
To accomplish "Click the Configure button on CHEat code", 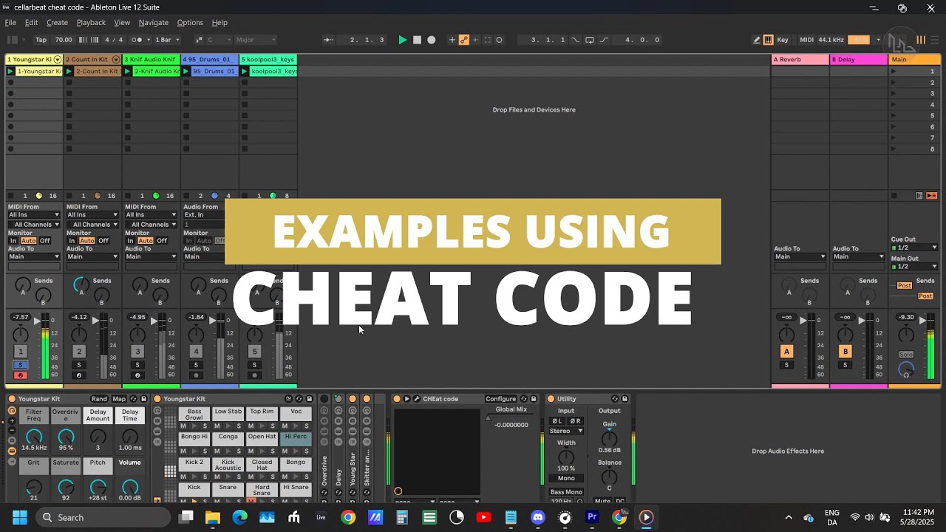I will (501, 399).
